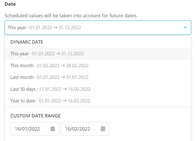Click the scheduled values helper text
The height and width of the screenshot is (141, 196).
point(70,16)
